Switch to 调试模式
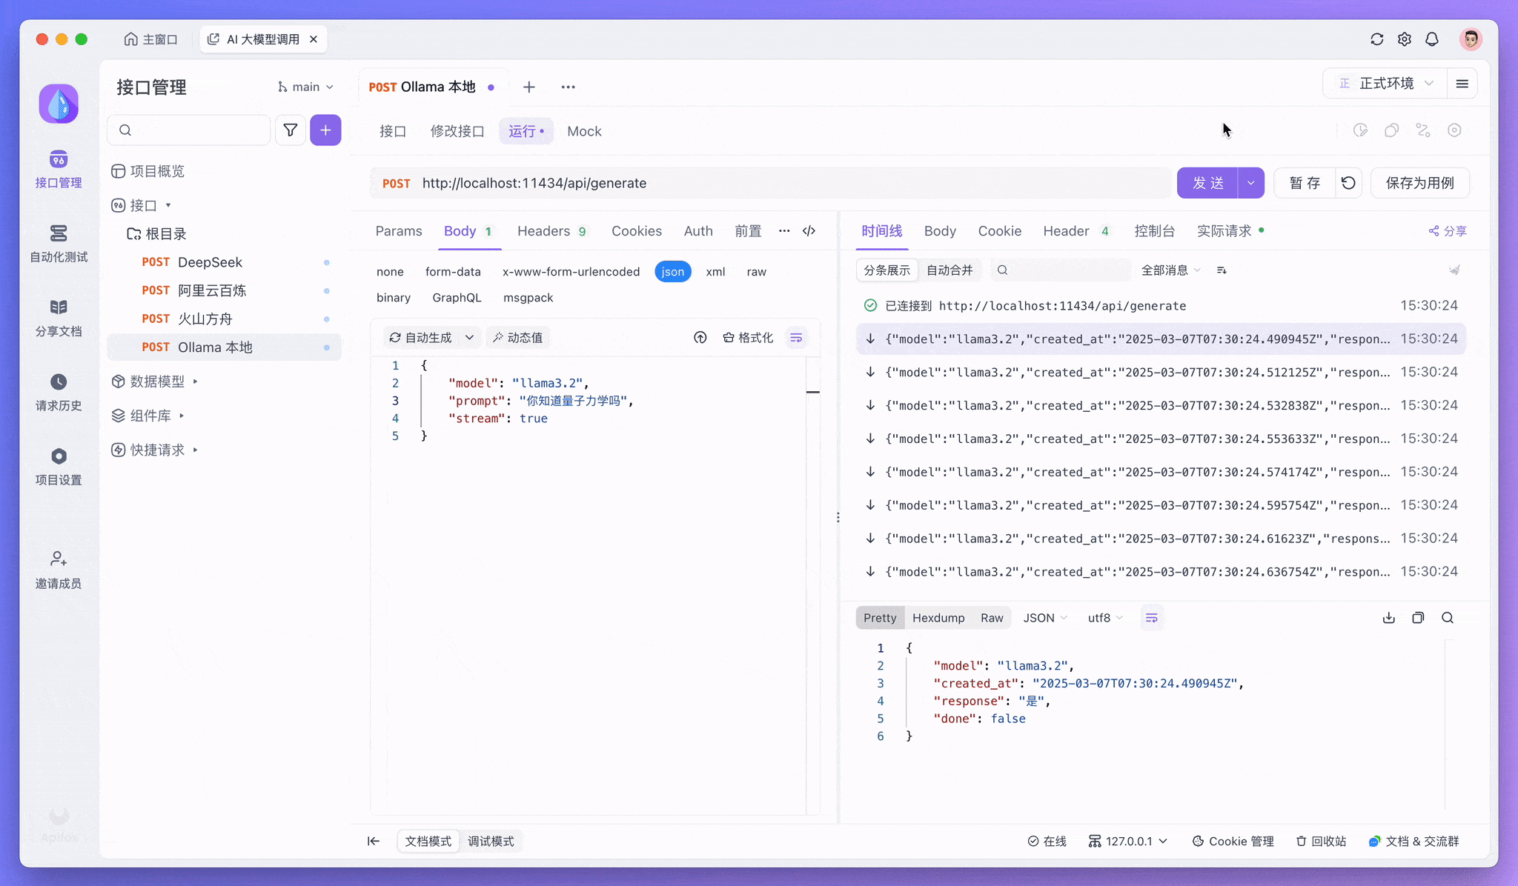Image resolution: width=1518 pixels, height=886 pixels. [491, 841]
